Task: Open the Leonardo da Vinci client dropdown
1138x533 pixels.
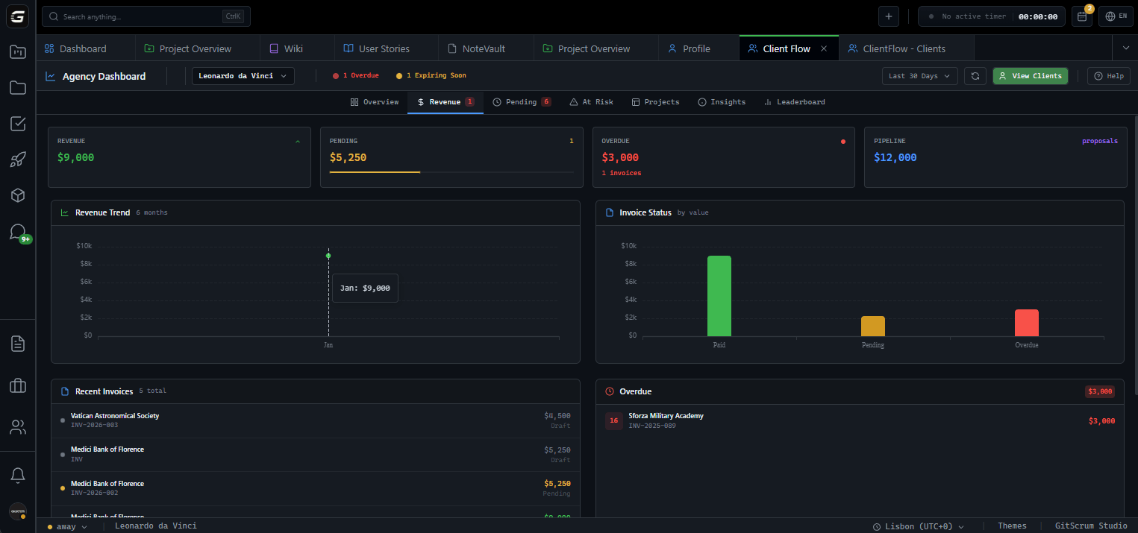Action: 243,75
